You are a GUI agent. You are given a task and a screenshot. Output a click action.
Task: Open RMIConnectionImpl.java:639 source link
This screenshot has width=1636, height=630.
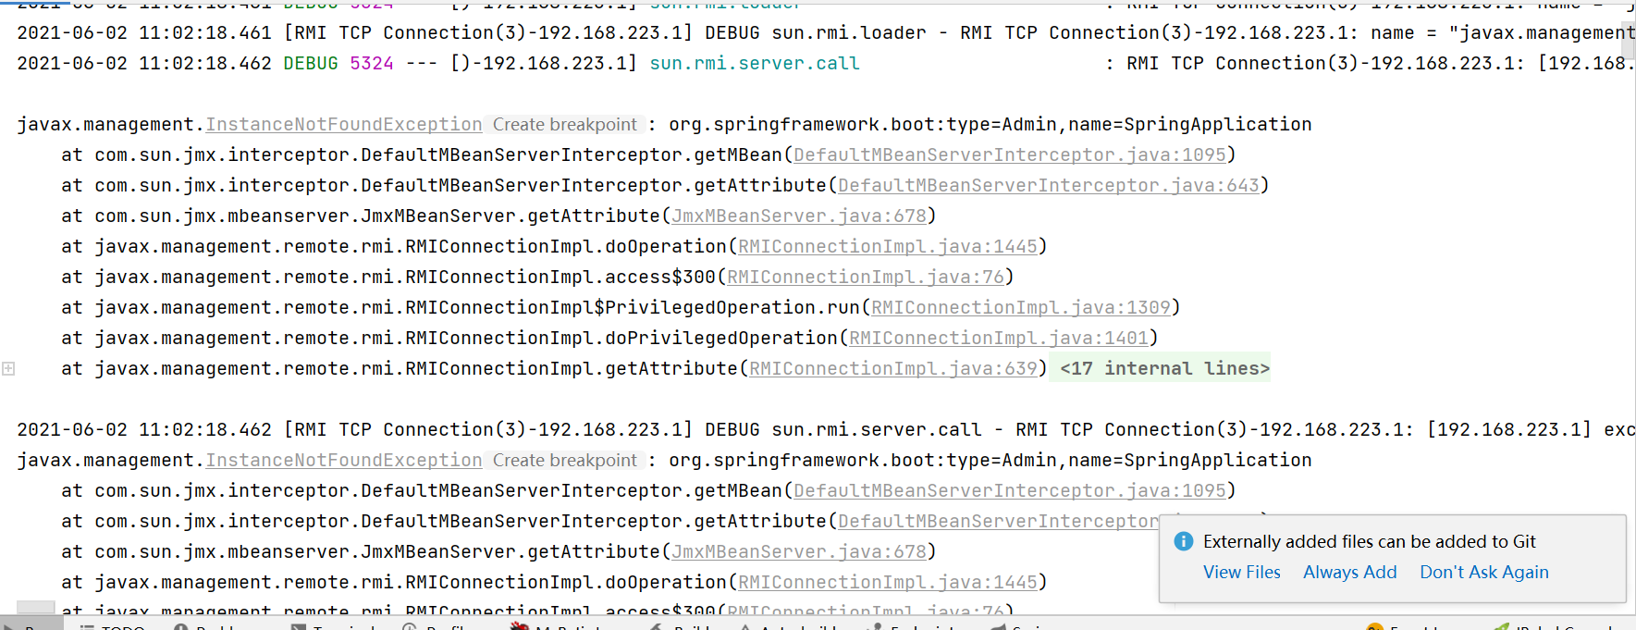pyautogui.click(x=893, y=368)
